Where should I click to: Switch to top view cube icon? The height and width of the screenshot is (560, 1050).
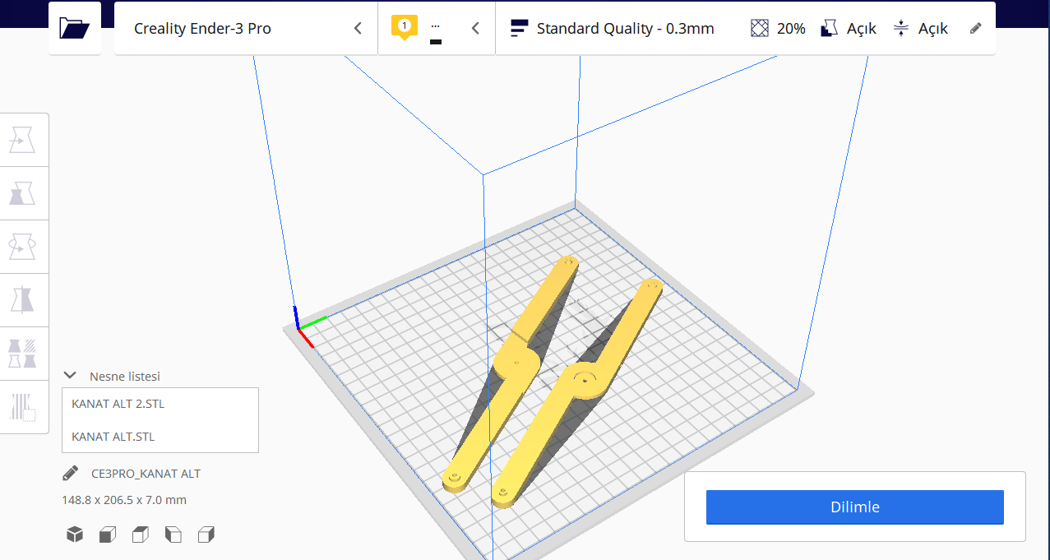click(x=141, y=535)
